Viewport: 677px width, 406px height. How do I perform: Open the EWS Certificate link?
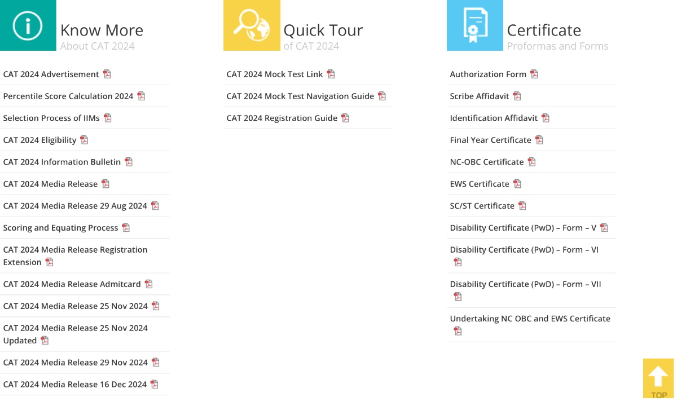tap(480, 184)
